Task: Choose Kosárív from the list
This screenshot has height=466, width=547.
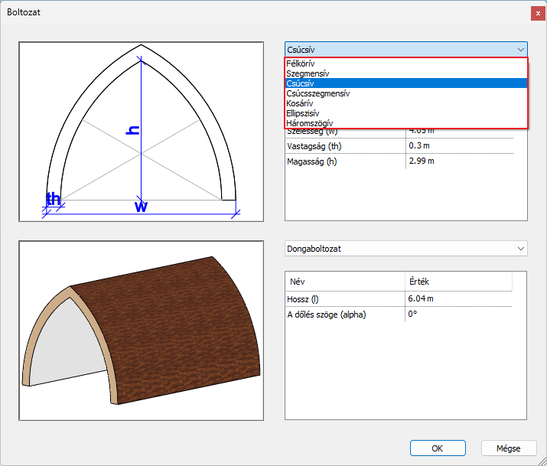Action: pyautogui.click(x=299, y=103)
